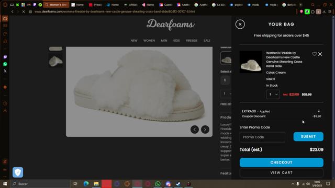The height and width of the screenshot is (188, 335).
Task: Click the Promo Code input field
Action: pyautogui.click(x=262, y=137)
